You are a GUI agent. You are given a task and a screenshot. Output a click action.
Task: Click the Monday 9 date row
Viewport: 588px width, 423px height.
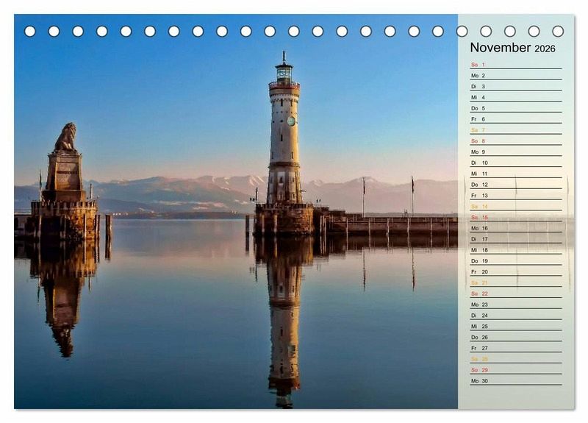[515, 152]
